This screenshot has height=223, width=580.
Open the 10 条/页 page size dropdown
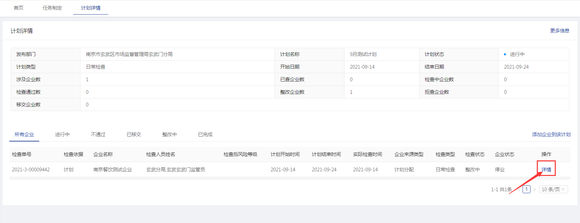coord(553,189)
